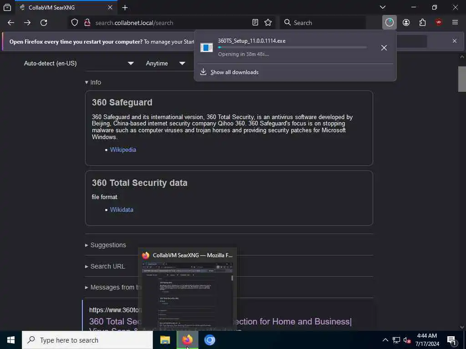Click the 360 Total Security data heading

pos(140,183)
